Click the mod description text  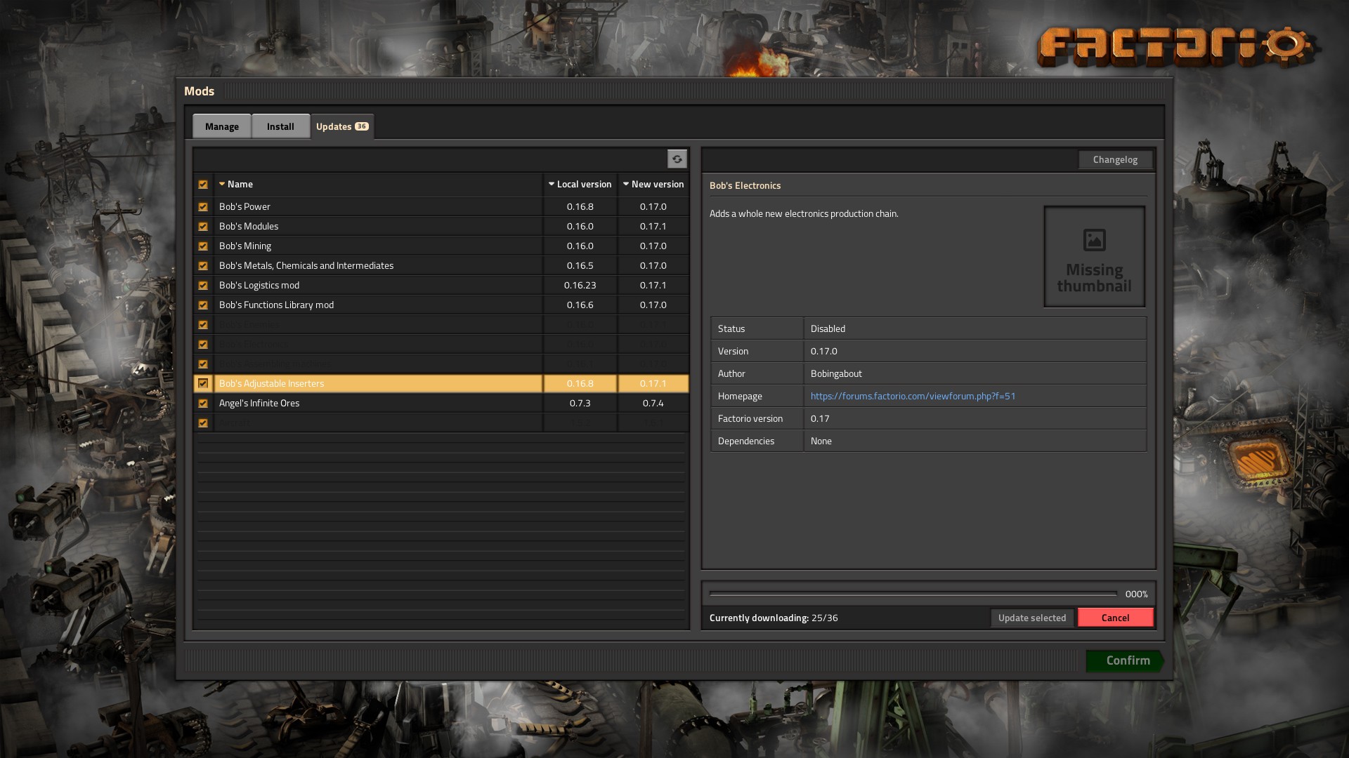pos(804,213)
